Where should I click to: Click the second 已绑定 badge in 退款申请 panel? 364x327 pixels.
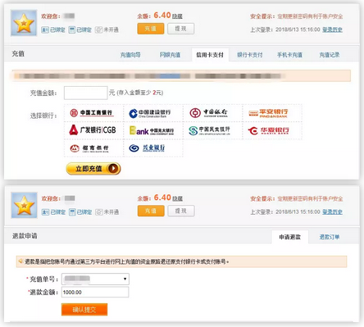(x=80, y=212)
